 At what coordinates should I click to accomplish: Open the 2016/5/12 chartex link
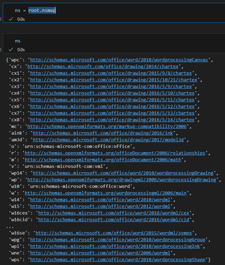112,107
